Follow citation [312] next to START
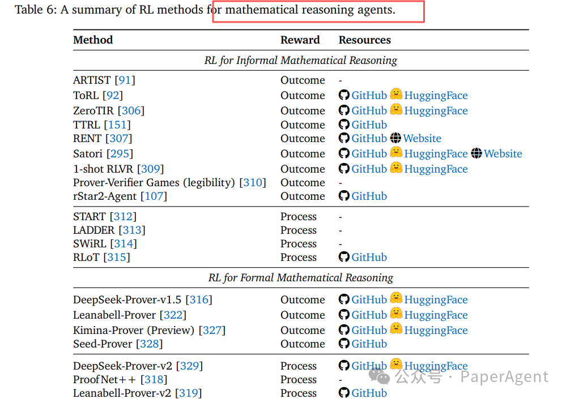The width and height of the screenshot is (566, 399). [124, 217]
